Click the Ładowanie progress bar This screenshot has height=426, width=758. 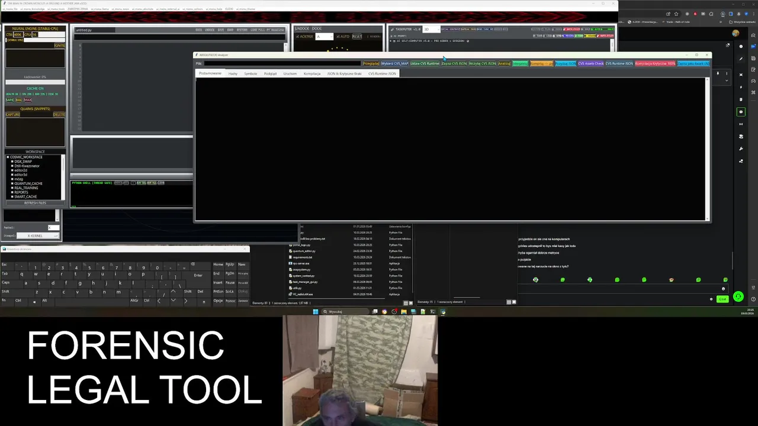click(36, 82)
